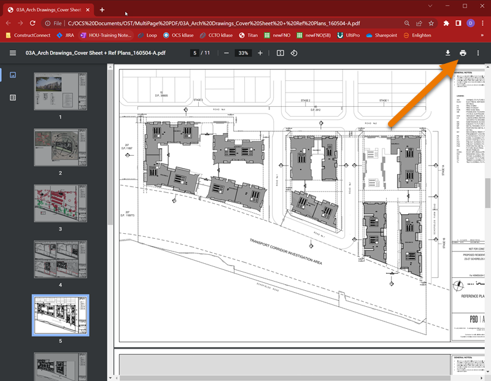
Task: Click the File site info chip
Action: pos(53,23)
